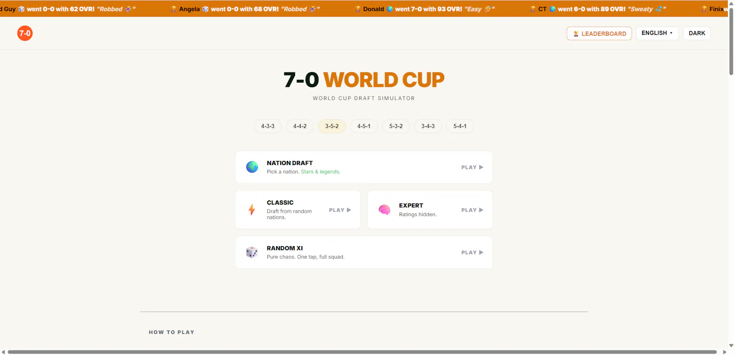Click the horizontal scrollbar at bottom
734x355 pixels.
[x=362, y=352]
